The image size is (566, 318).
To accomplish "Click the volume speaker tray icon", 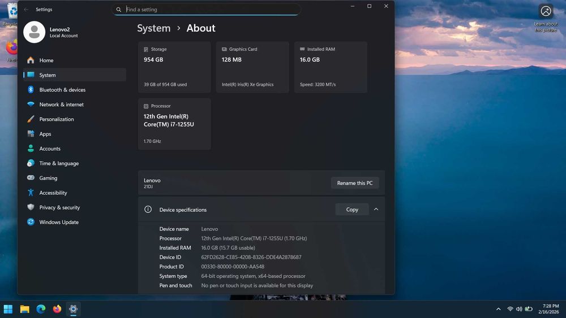I will click(519, 309).
